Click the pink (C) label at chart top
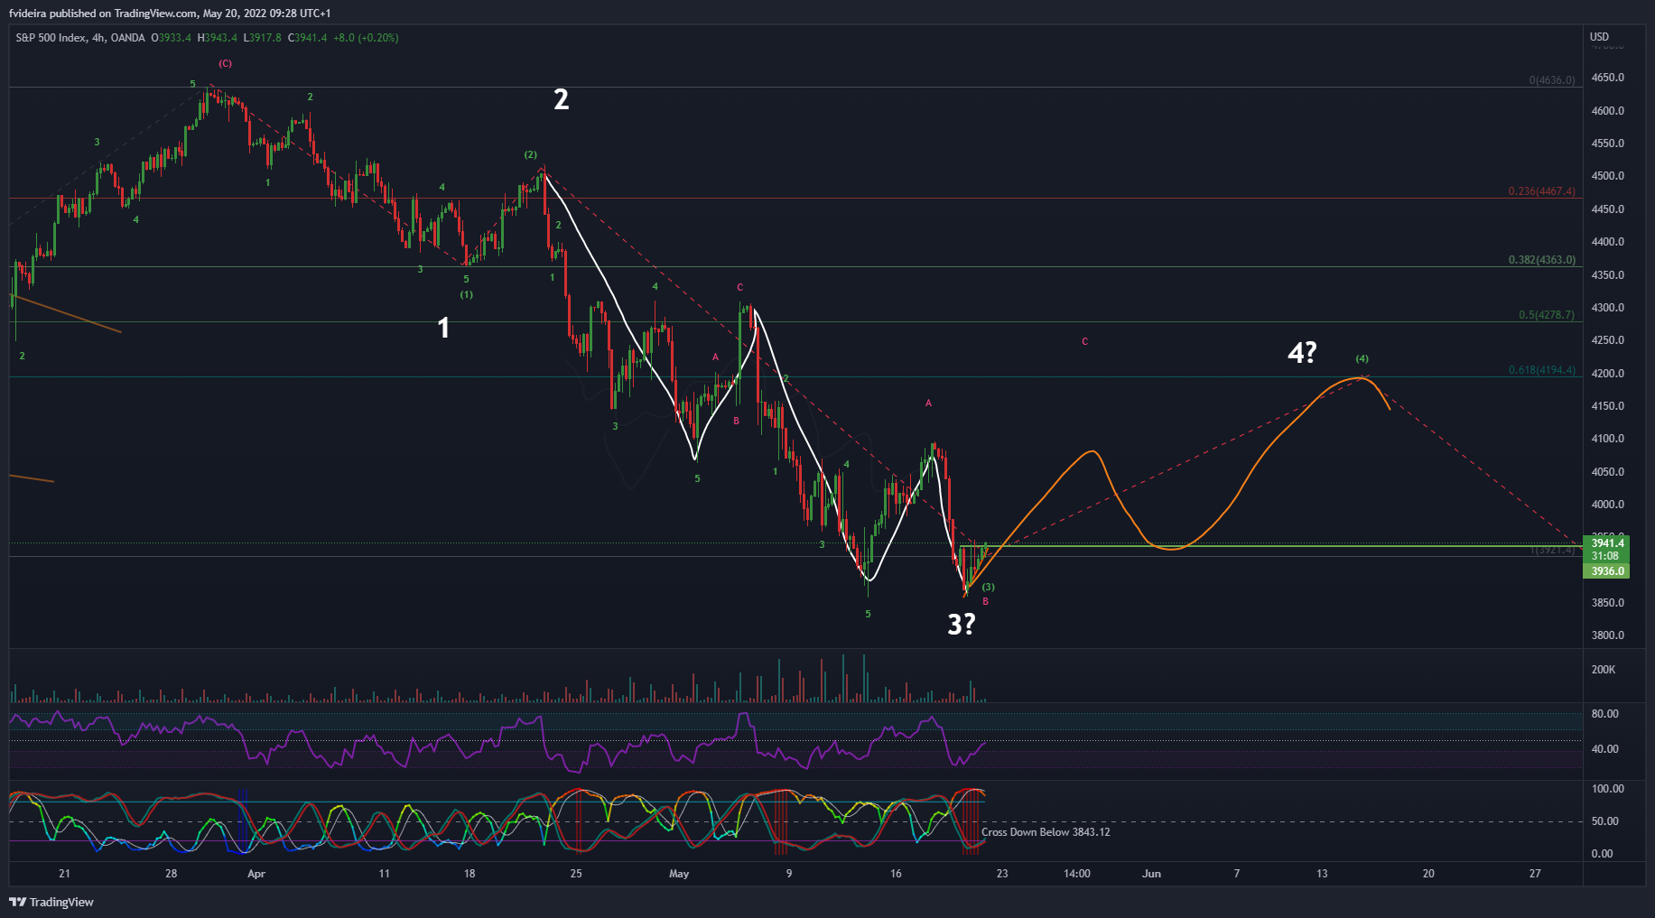The height and width of the screenshot is (918, 1655). pos(225,63)
